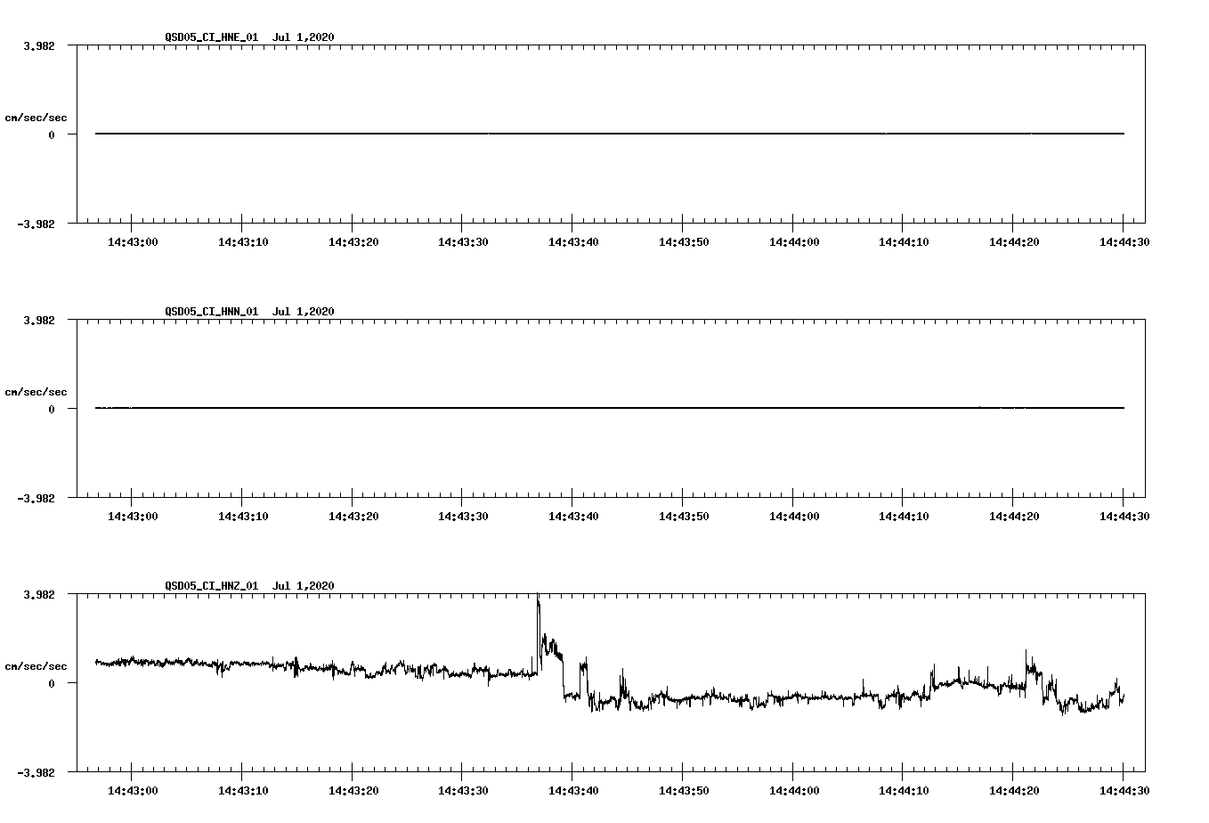1209x823 pixels.
Task: Click the 14:43:50 time label under HNE plot
Action: click(683, 241)
